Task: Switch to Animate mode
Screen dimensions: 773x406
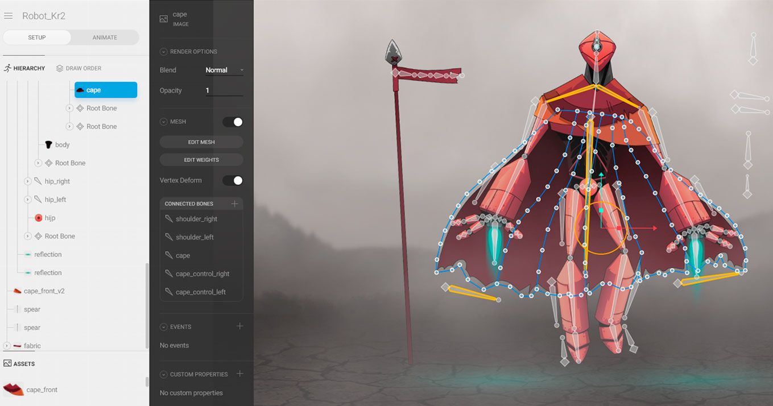Action: [x=105, y=38]
